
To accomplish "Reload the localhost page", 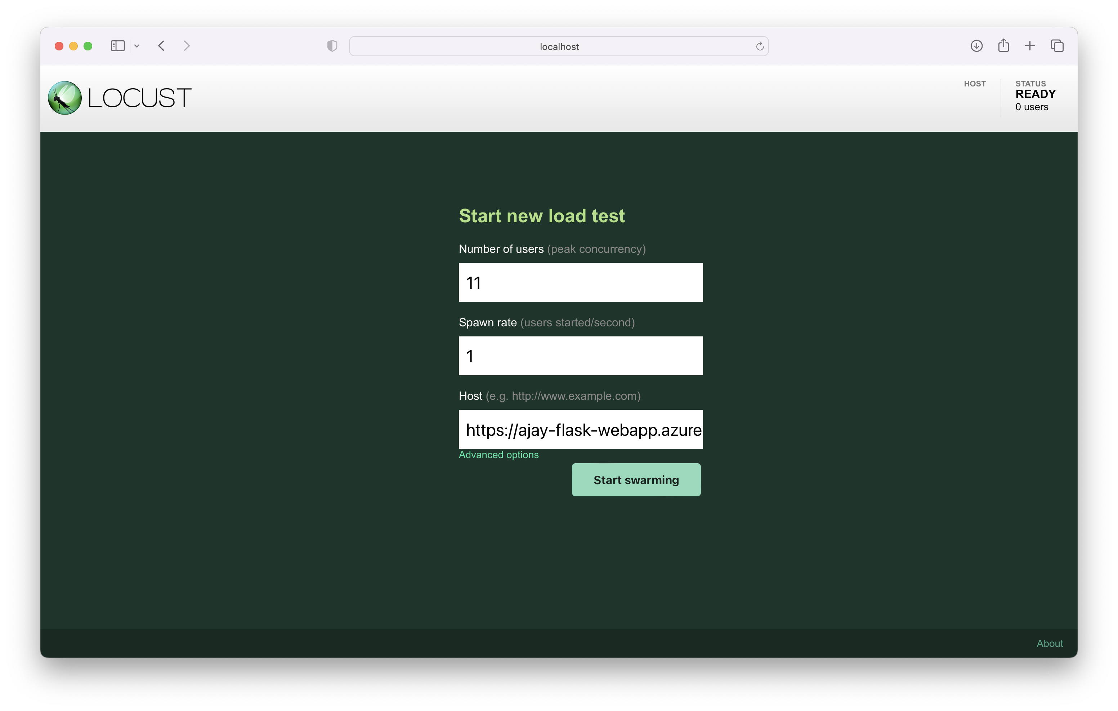I will pos(760,46).
